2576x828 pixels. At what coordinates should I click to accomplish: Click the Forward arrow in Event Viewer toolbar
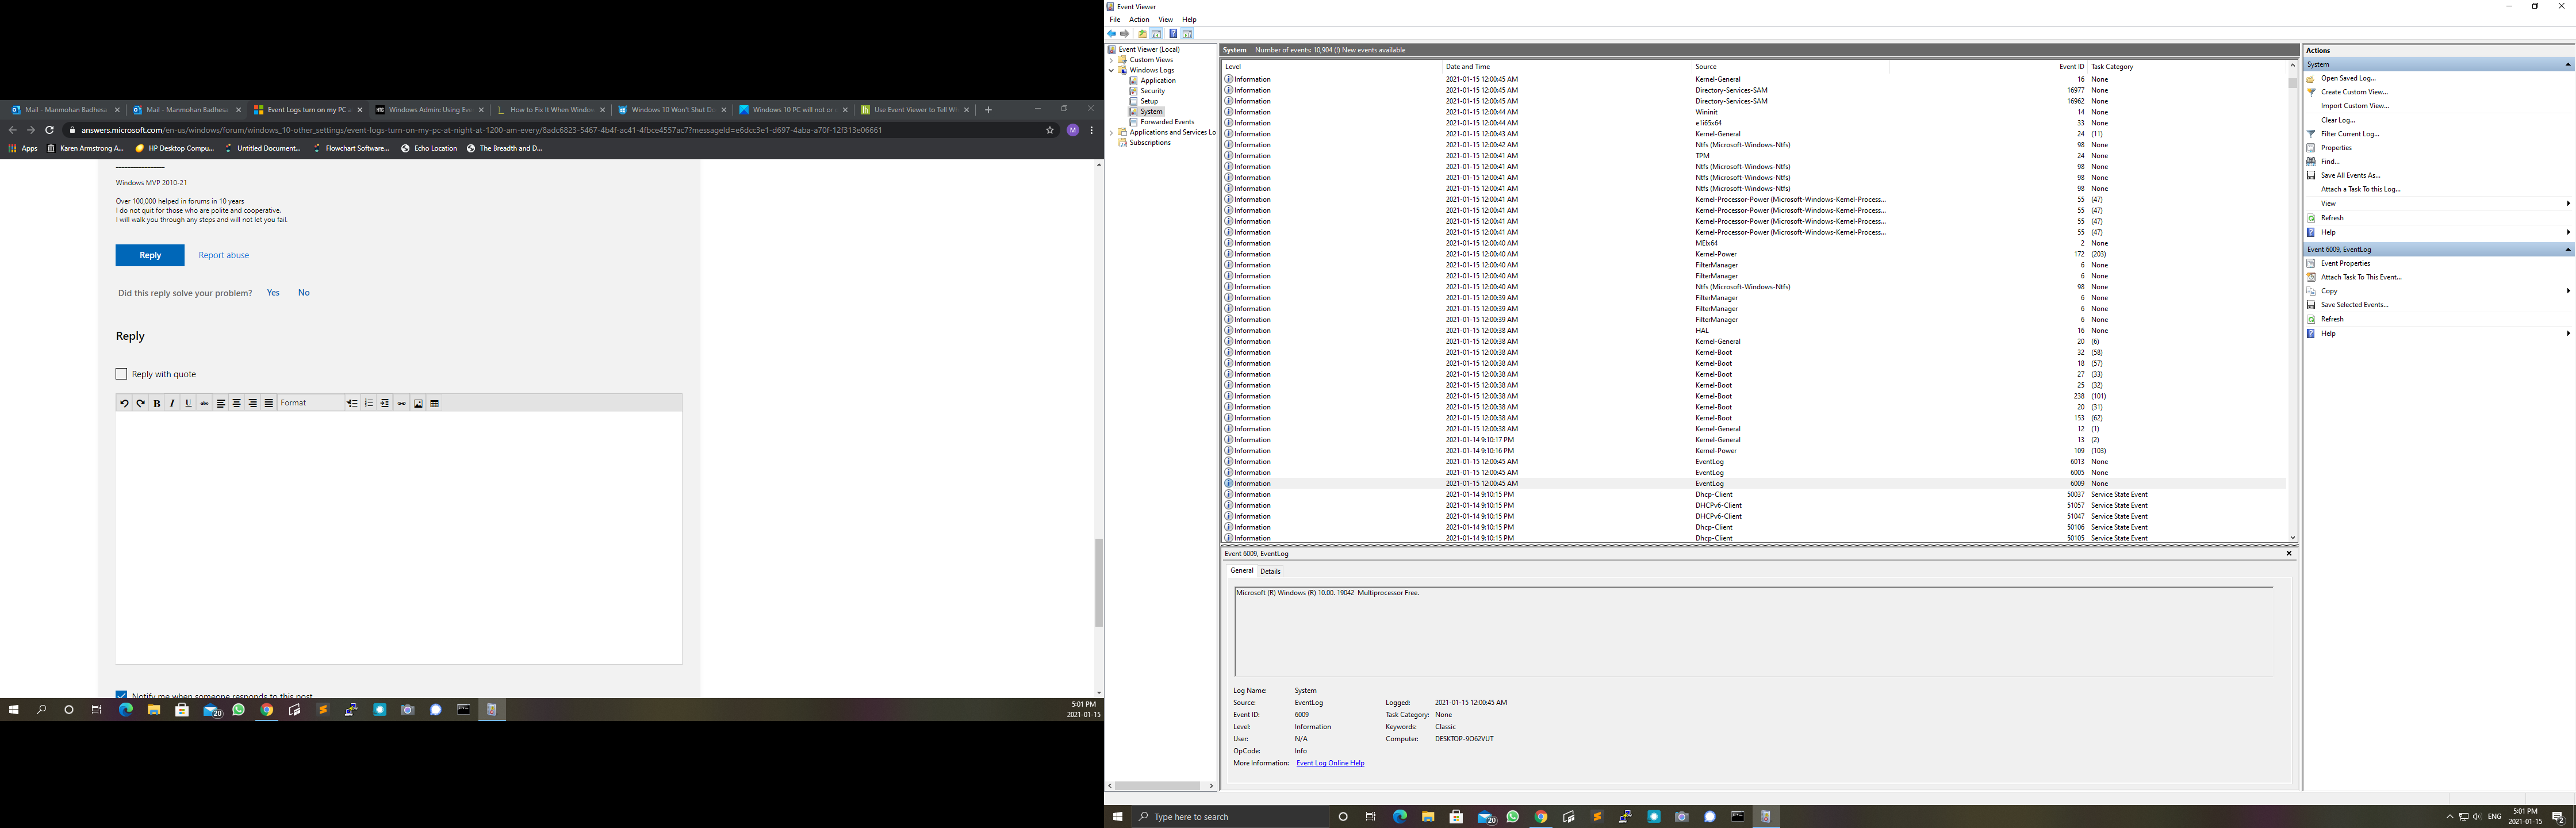(1124, 34)
